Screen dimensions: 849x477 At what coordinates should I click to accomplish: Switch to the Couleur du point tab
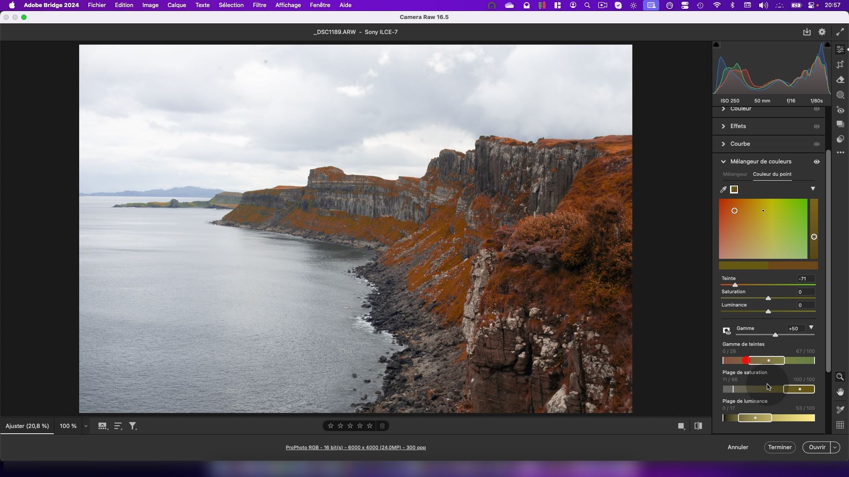(x=772, y=174)
